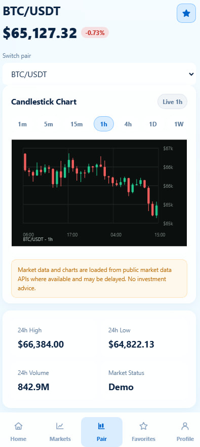This screenshot has height=447, width=200.
Task: Toggle the favorite star for BTC/USDT
Action: [x=186, y=13]
